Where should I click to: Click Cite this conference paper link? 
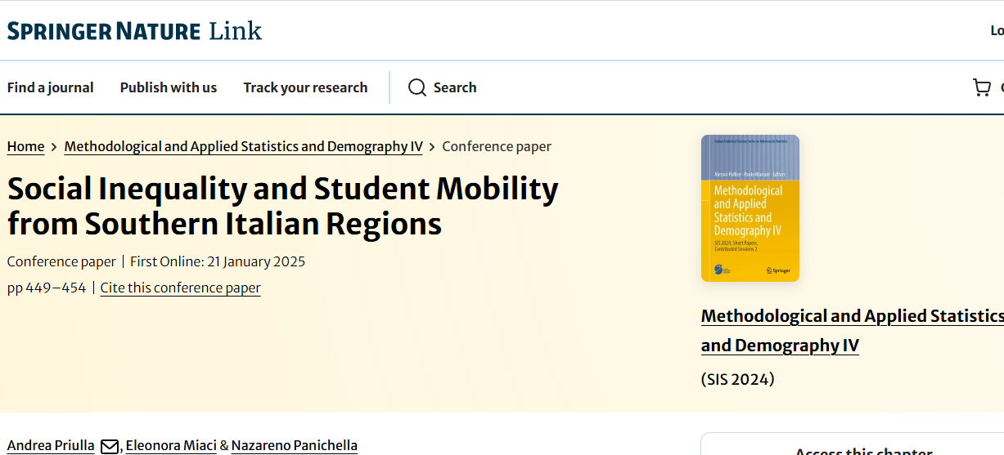(180, 288)
